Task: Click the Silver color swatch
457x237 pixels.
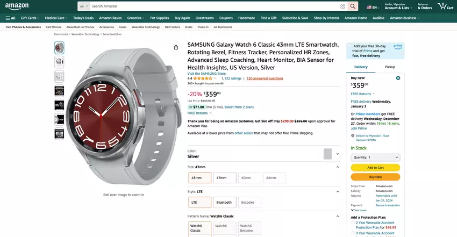Action: [x=327, y=154]
